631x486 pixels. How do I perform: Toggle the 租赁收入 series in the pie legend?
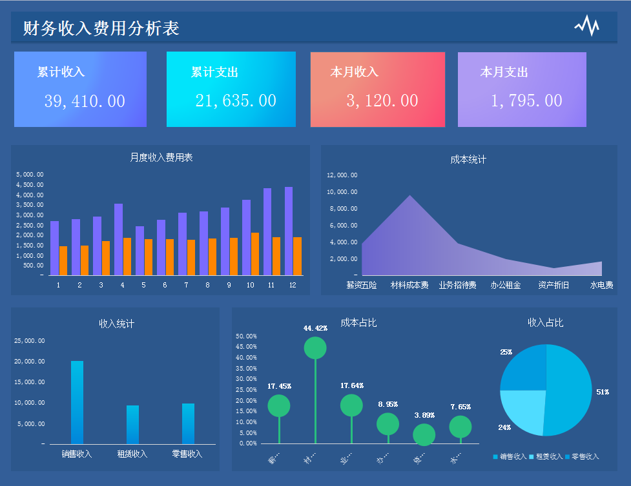(x=549, y=458)
